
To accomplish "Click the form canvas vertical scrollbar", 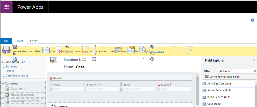I will (197, 90).
